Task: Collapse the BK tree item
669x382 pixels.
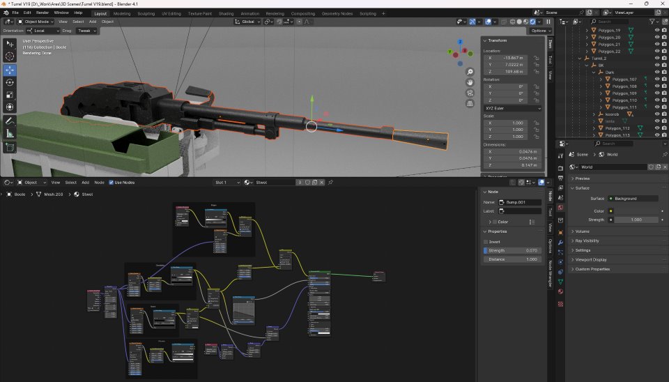Action: (x=587, y=66)
